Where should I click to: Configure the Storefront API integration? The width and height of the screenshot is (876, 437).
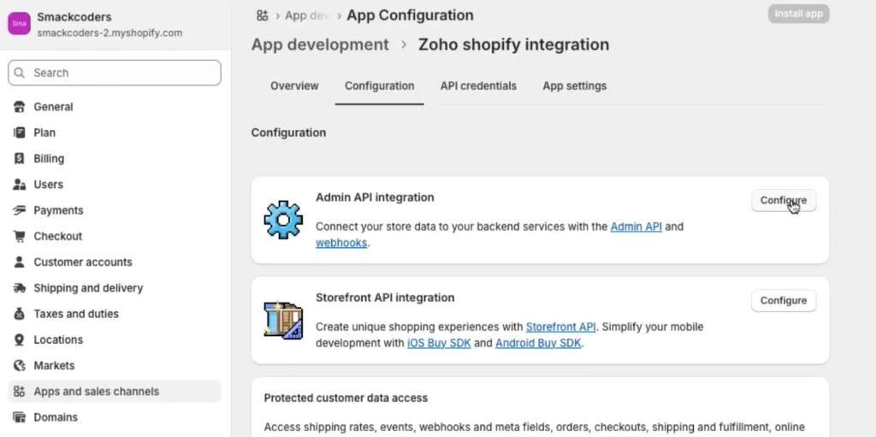pyautogui.click(x=784, y=301)
